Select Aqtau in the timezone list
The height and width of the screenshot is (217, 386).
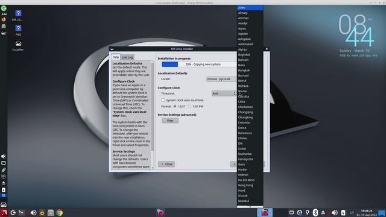[x=250, y=28]
